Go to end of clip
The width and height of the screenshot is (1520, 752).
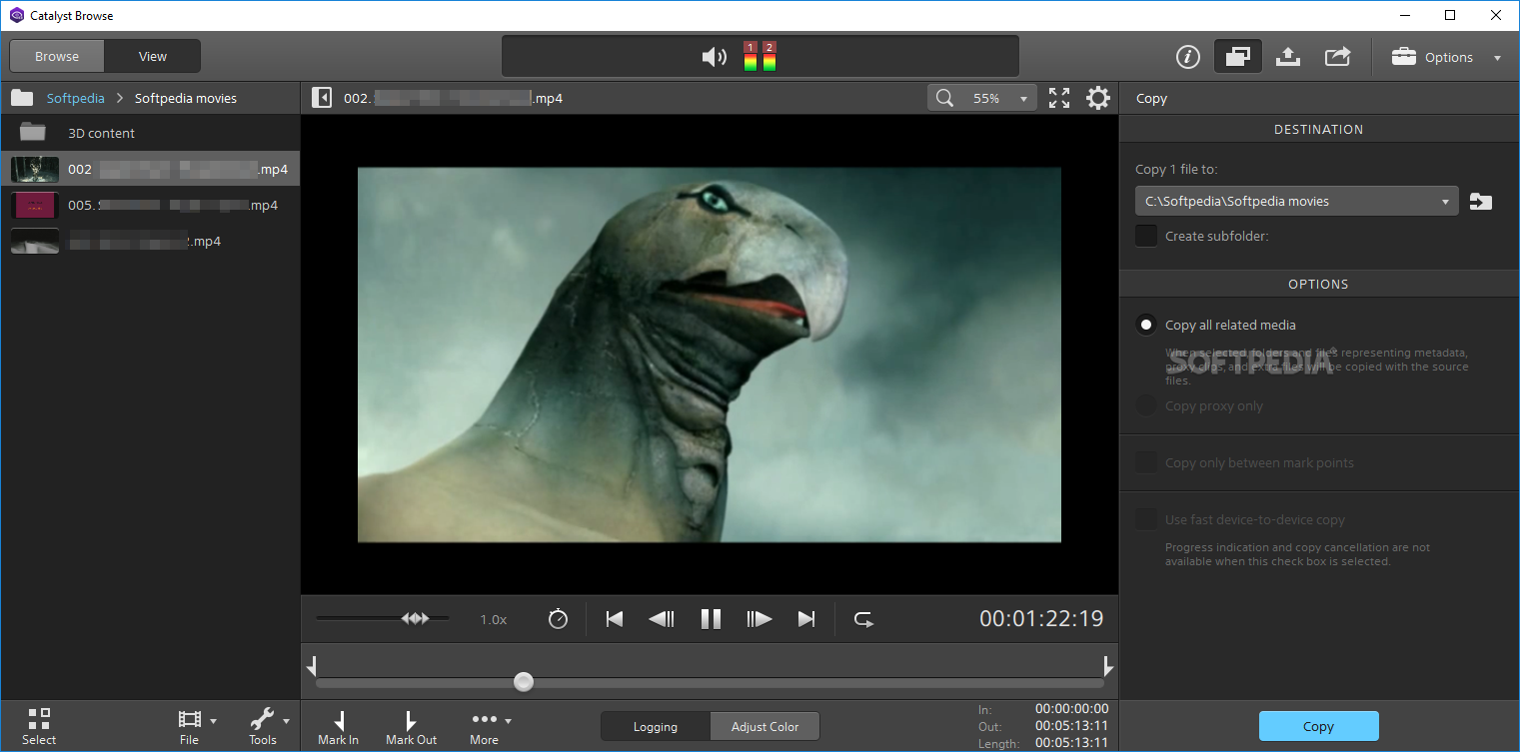806,619
